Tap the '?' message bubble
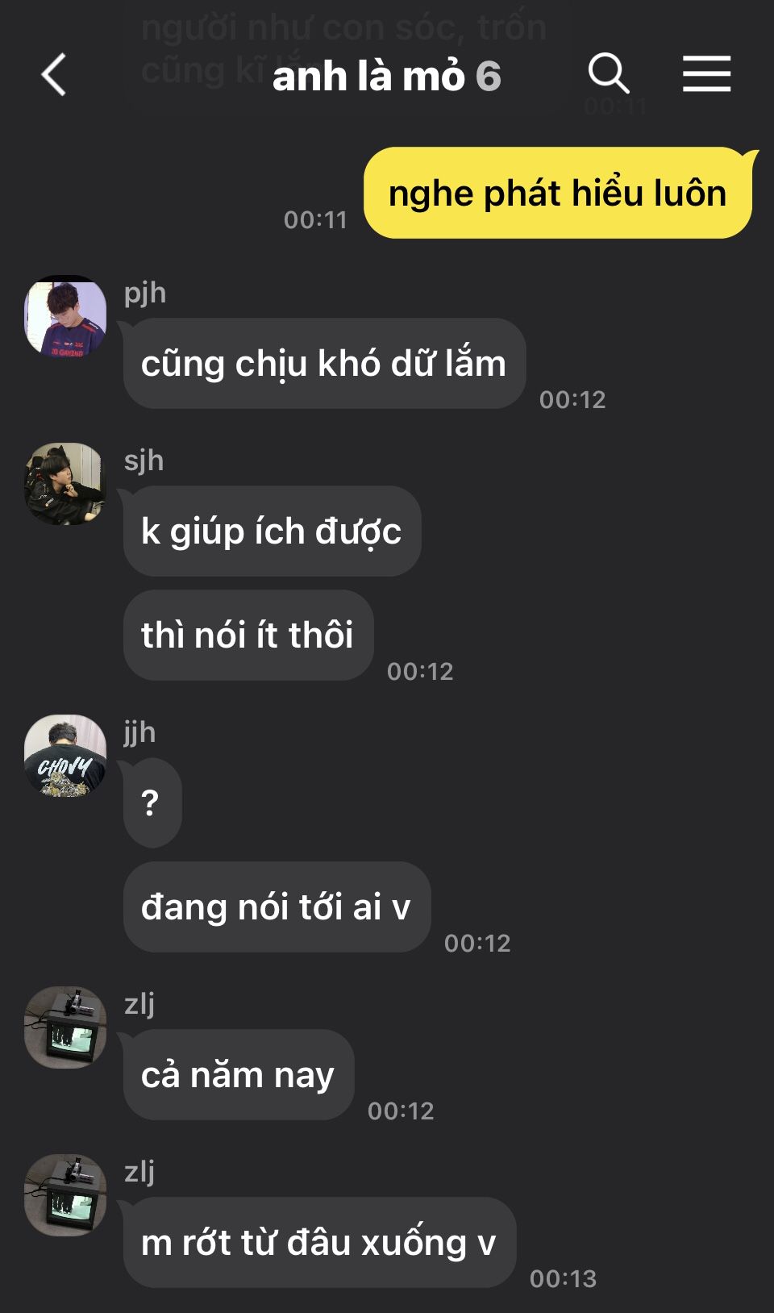This screenshot has height=1313, width=774. [x=152, y=802]
